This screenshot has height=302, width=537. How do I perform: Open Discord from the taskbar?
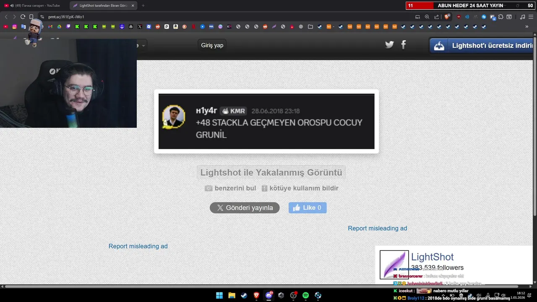click(x=269, y=295)
